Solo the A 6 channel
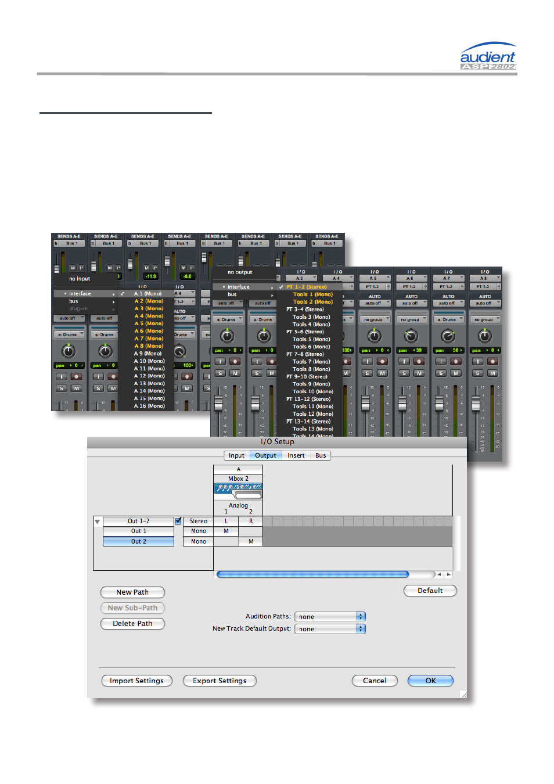The width and height of the screenshot is (554, 784). click(404, 373)
